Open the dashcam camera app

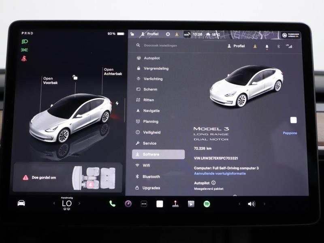point(128,204)
